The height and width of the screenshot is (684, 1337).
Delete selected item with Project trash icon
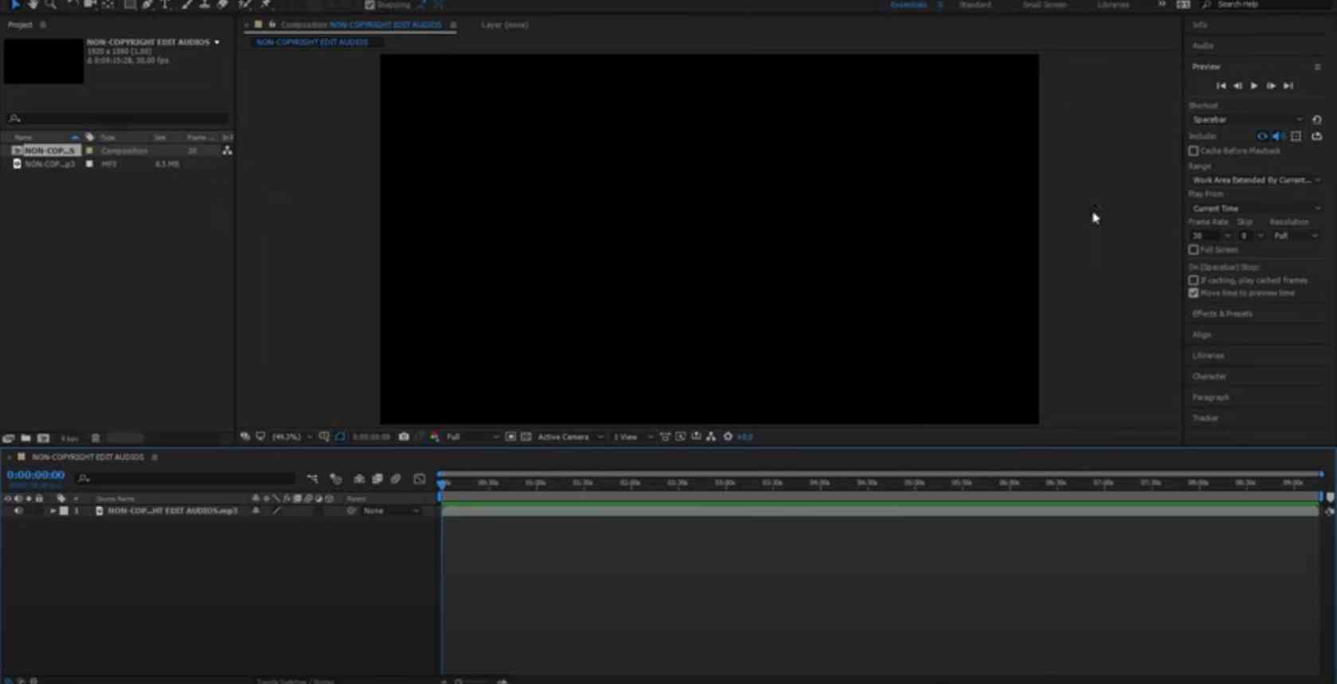(x=96, y=439)
